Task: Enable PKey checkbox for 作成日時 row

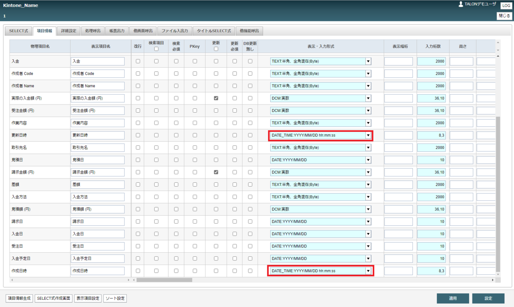Action: pos(195,271)
